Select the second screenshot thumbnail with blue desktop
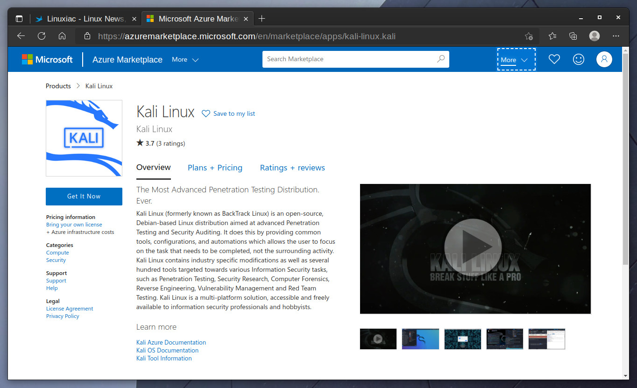Screen dimensions: 637x388 point(420,339)
